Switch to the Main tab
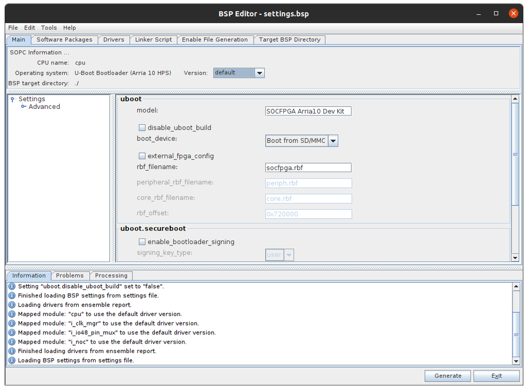Screen dimensions: 528x390 (18, 40)
